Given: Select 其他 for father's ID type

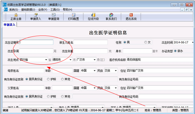Looking at the screenshot, I should 62,96.
